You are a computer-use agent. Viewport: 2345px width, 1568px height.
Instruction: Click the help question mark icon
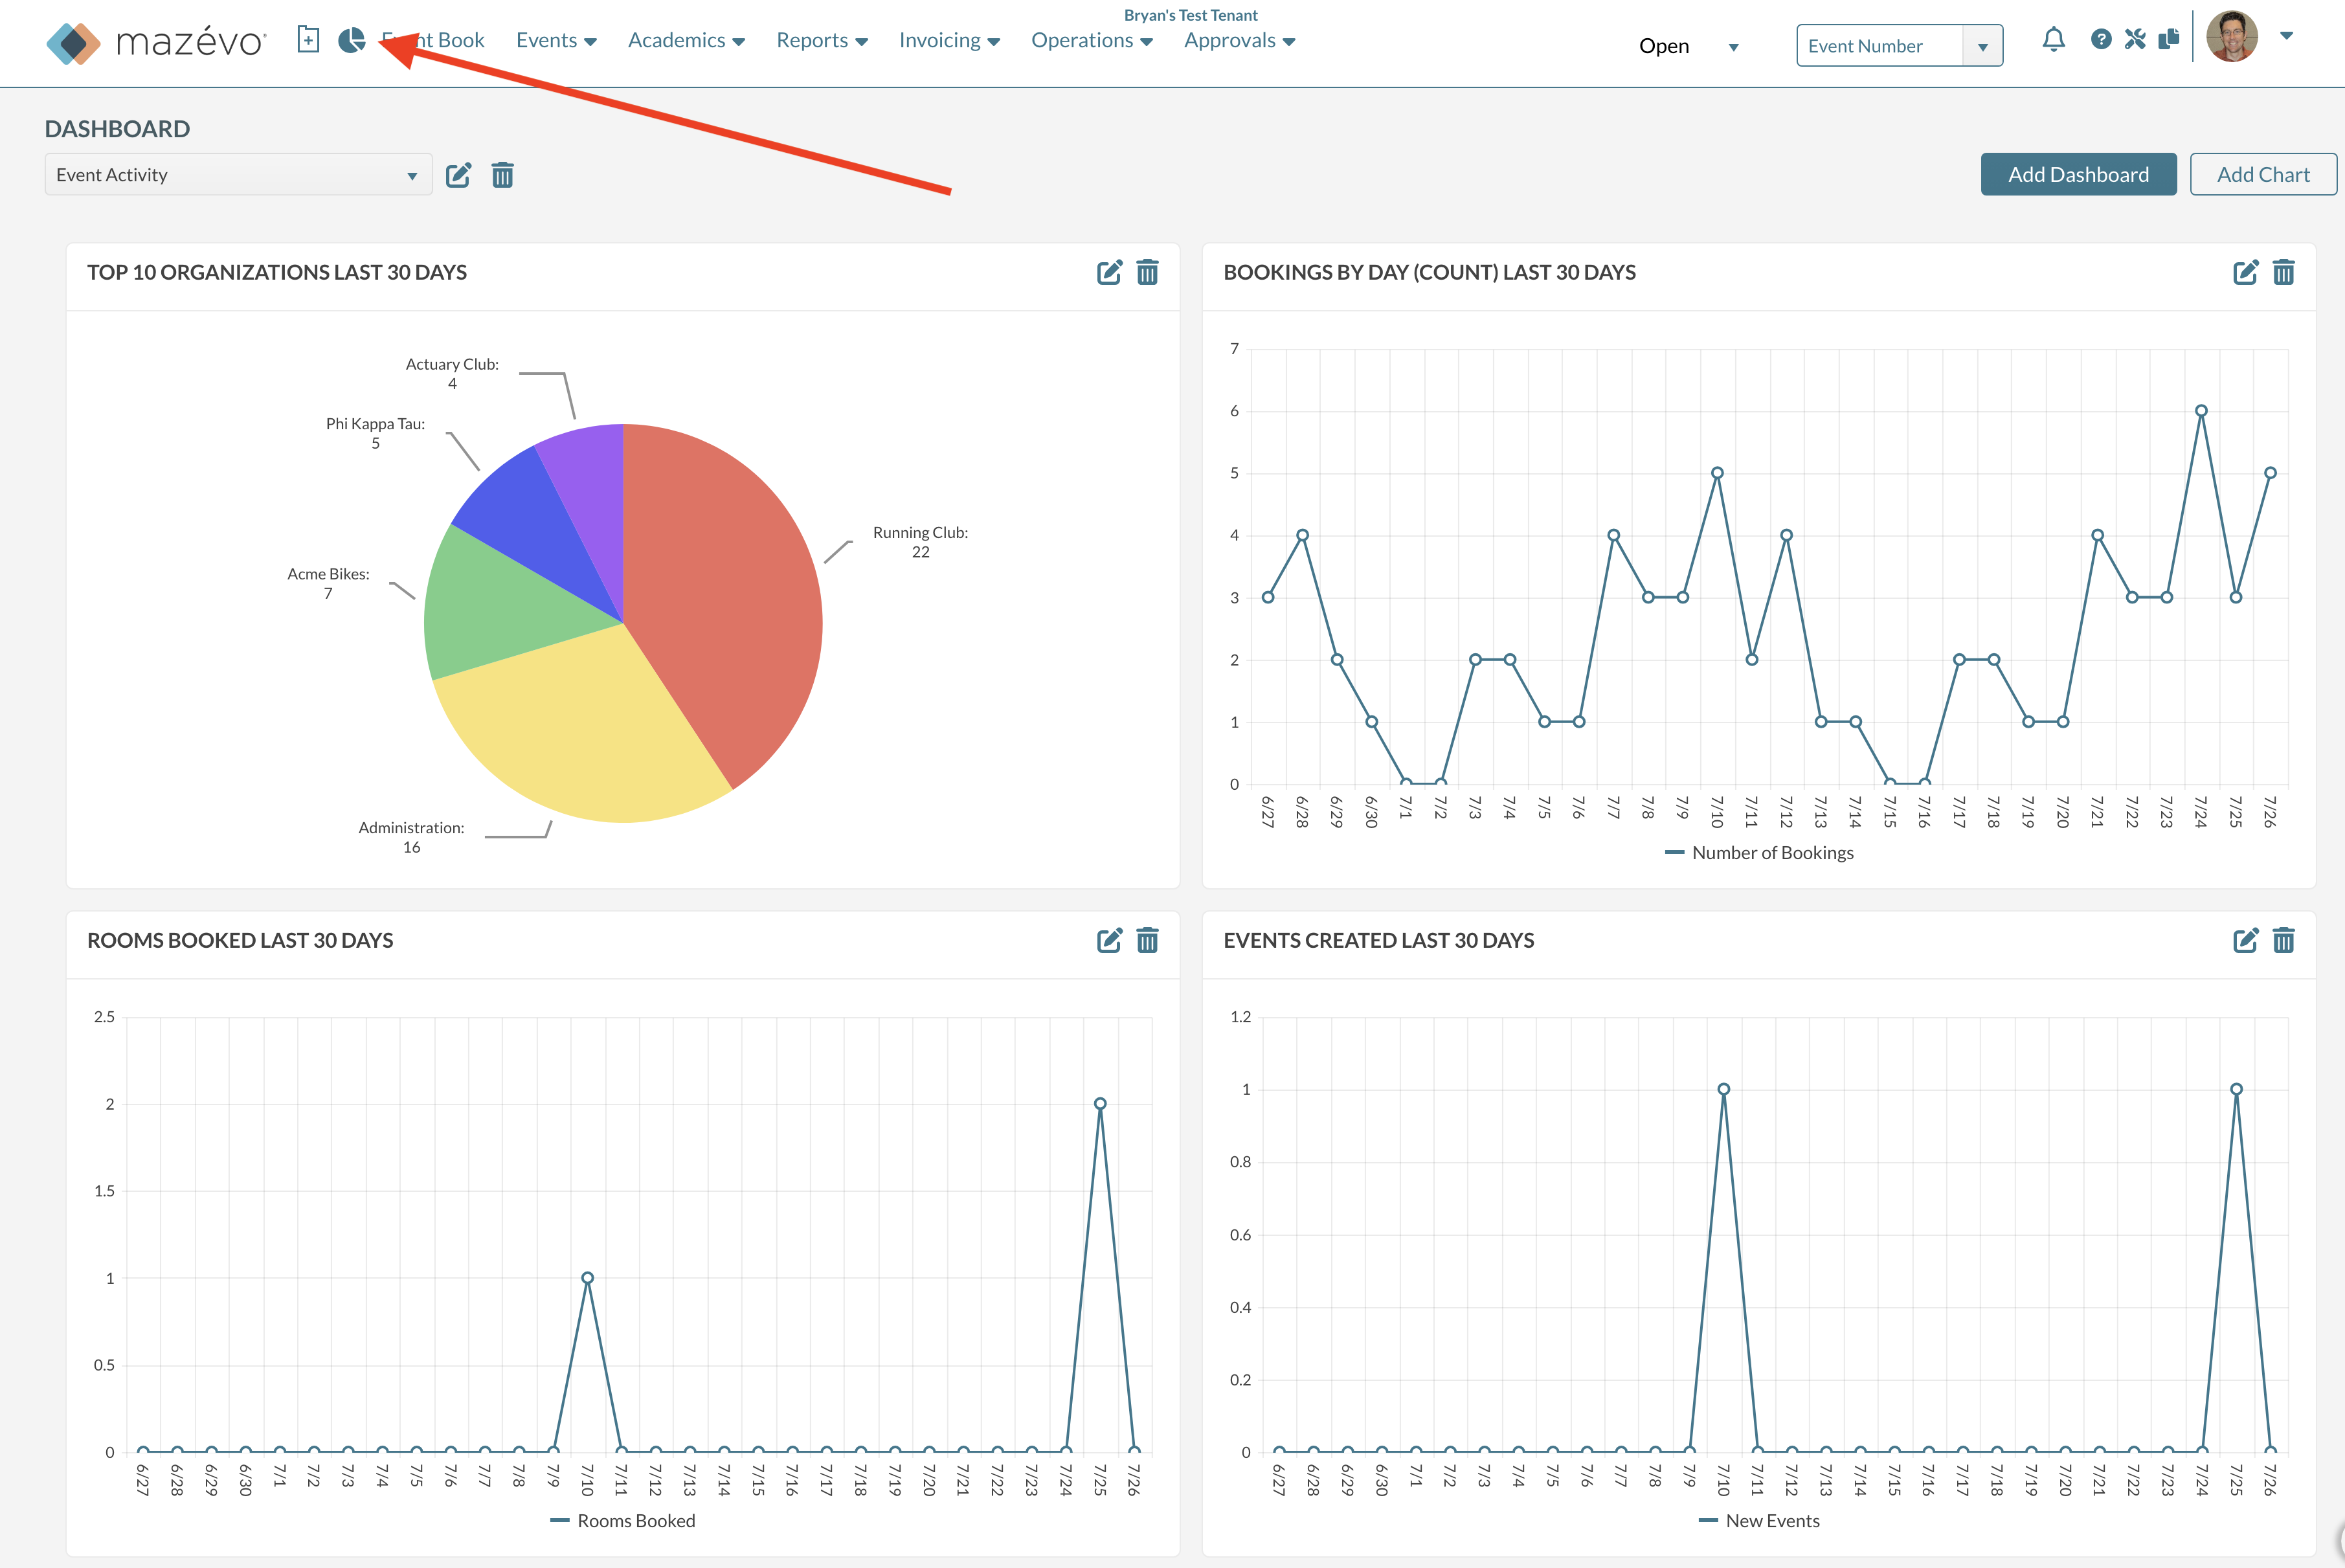2098,38
